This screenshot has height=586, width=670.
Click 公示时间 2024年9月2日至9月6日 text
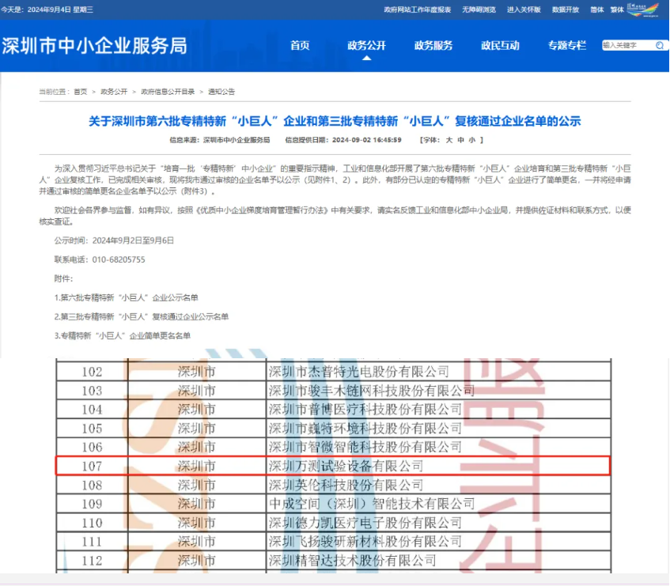click(x=114, y=240)
